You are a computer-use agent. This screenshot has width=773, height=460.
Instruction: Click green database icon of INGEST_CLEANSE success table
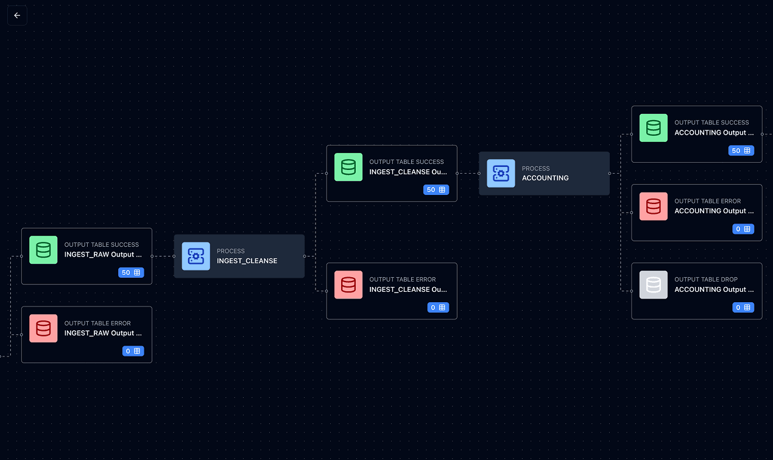pos(348,167)
